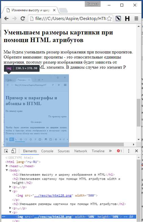Open the error count indicator
The height and width of the screenshot is (222, 143).
tap(119, 151)
